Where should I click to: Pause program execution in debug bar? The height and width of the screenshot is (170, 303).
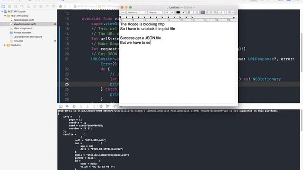coord(74,106)
